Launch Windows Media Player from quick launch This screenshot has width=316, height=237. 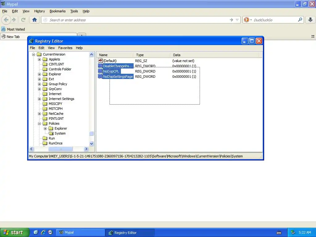click(50, 232)
